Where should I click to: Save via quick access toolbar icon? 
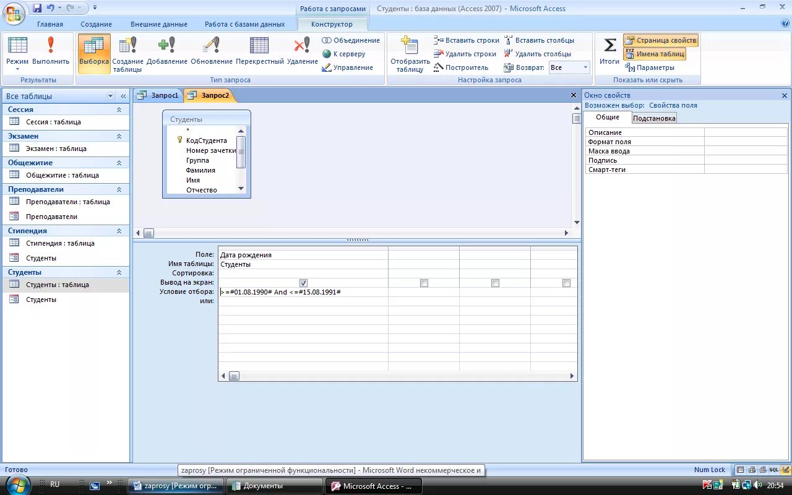37,8
